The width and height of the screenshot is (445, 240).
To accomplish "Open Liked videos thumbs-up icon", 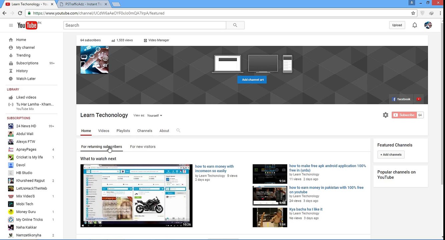I will (11, 97).
